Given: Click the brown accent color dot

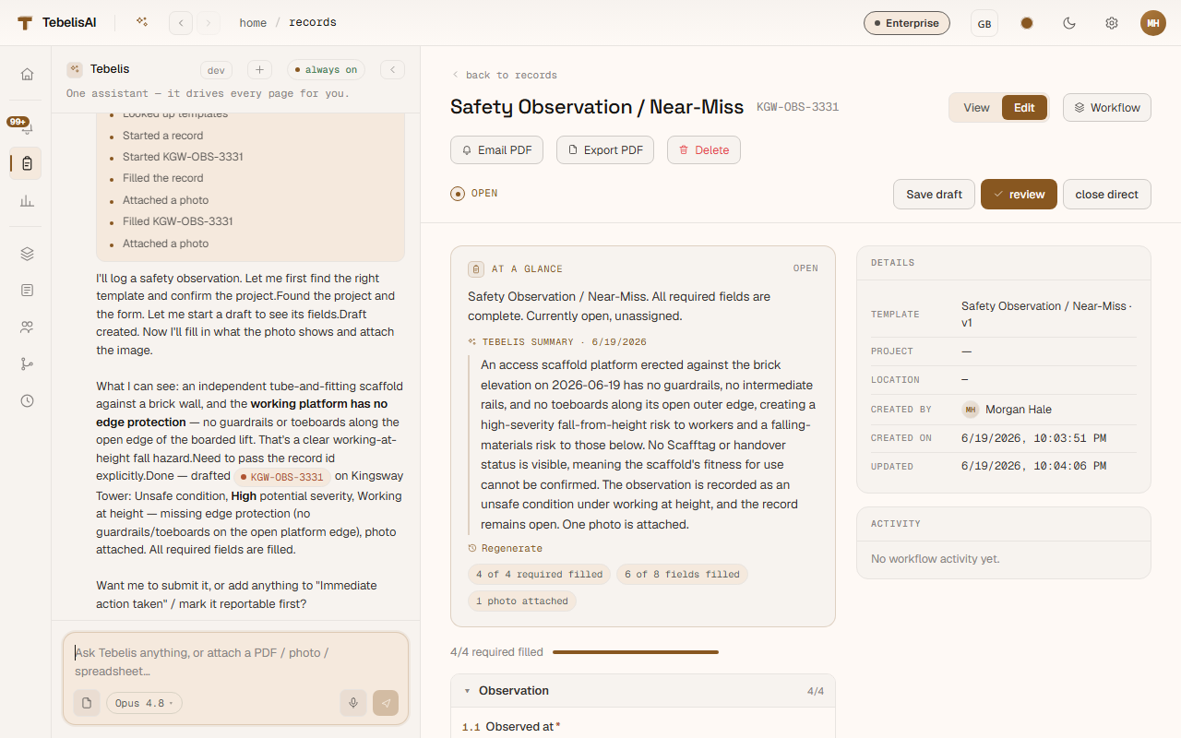Looking at the screenshot, I should click(x=1027, y=23).
